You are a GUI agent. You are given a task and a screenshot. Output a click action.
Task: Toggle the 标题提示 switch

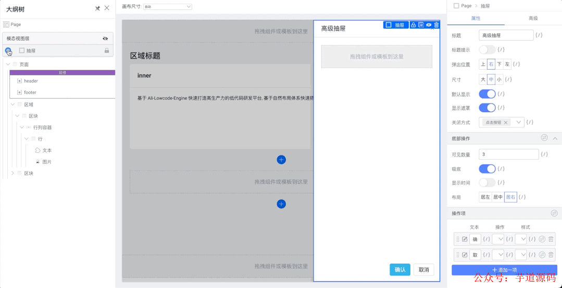(x=487, y=49)
